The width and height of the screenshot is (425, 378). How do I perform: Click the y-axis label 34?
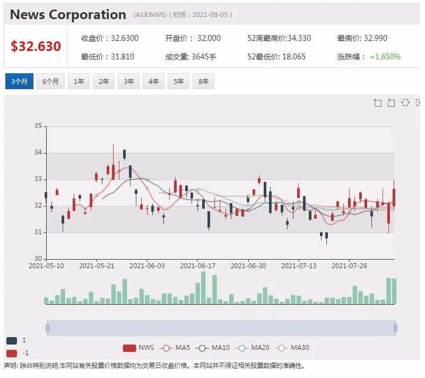[x=38, y=153]
